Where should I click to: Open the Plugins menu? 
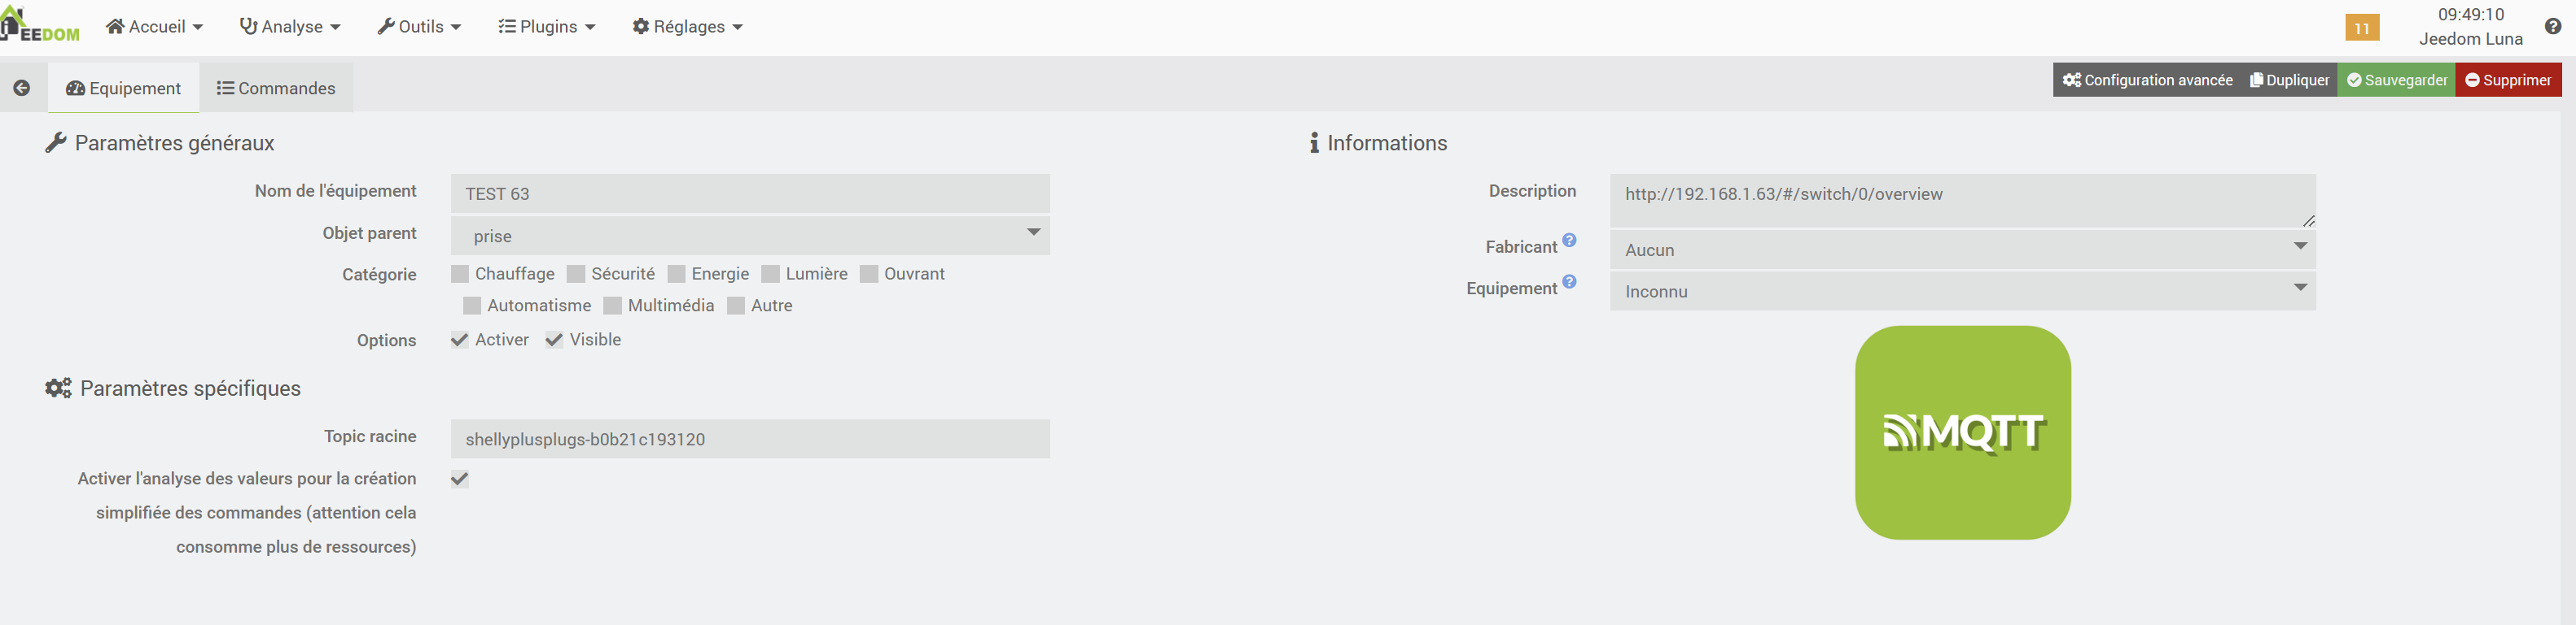pos(547,27)
